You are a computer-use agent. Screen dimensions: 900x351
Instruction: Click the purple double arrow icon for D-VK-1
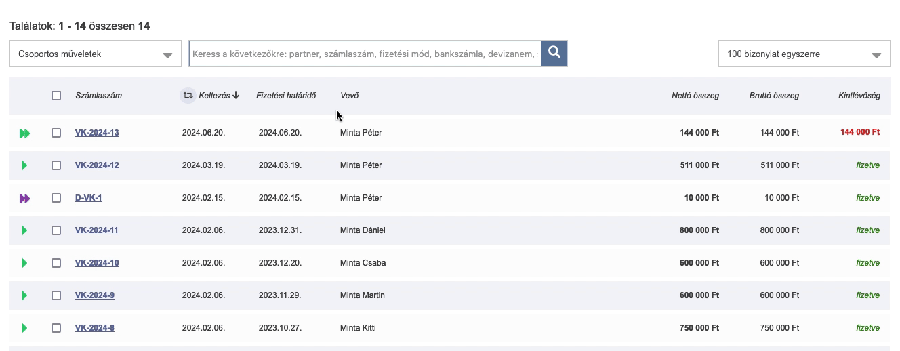[25, 199]
